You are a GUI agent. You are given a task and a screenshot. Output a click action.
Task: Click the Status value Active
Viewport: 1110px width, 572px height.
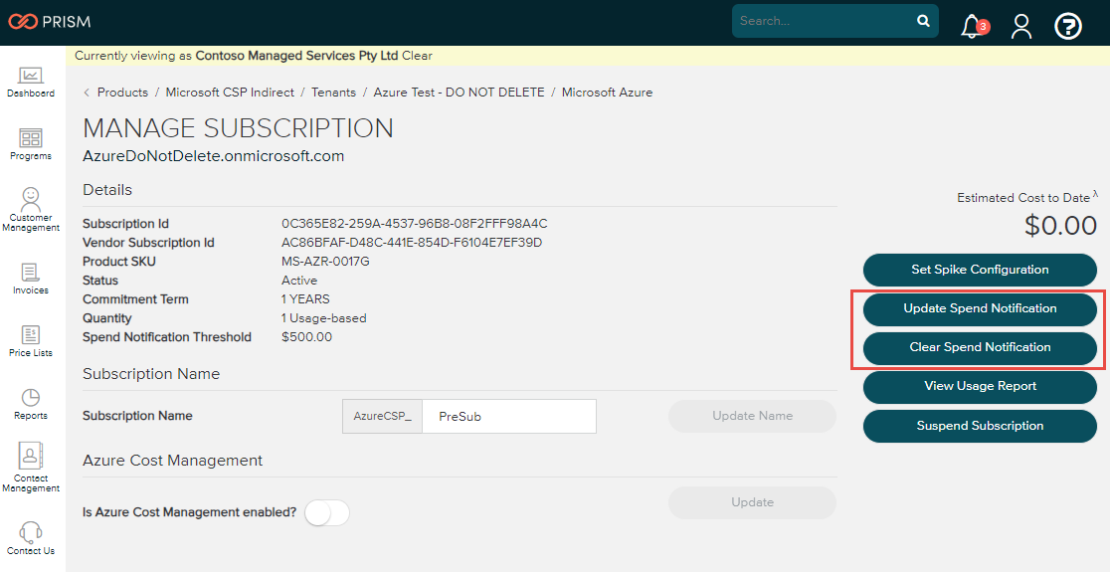pyautogui.click(x=299, y=281)
